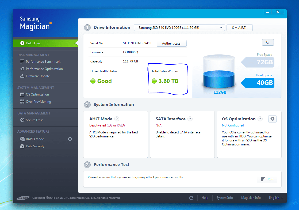Close the Samsung Magician window
299x210 pixels.
coord(278,12)
